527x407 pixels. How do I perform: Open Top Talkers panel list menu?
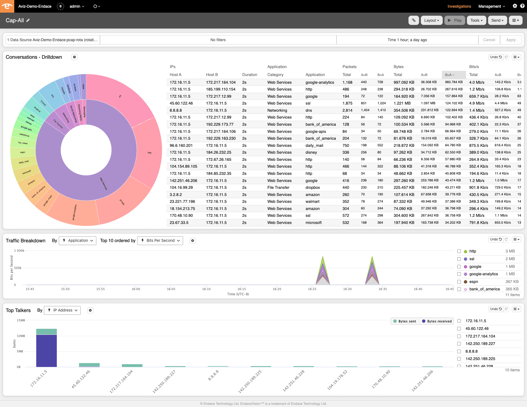(x=517, y=309)
